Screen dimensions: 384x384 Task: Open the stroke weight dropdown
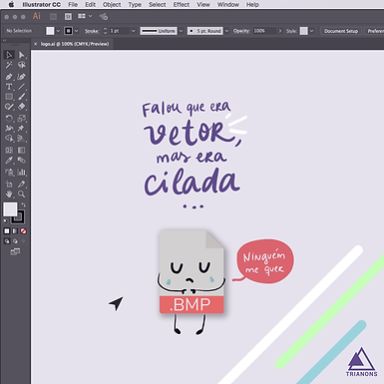(133, 31)
